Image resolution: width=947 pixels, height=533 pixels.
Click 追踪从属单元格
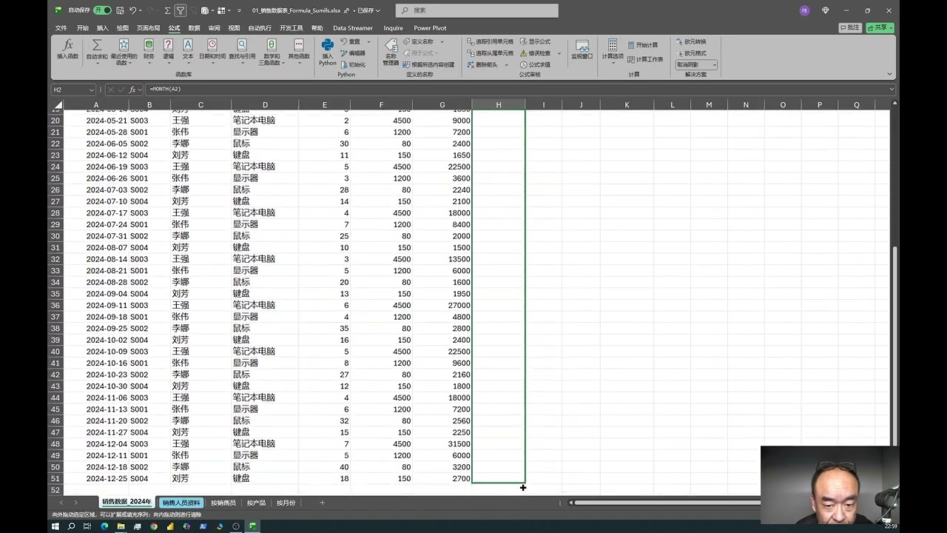[490, 53]
